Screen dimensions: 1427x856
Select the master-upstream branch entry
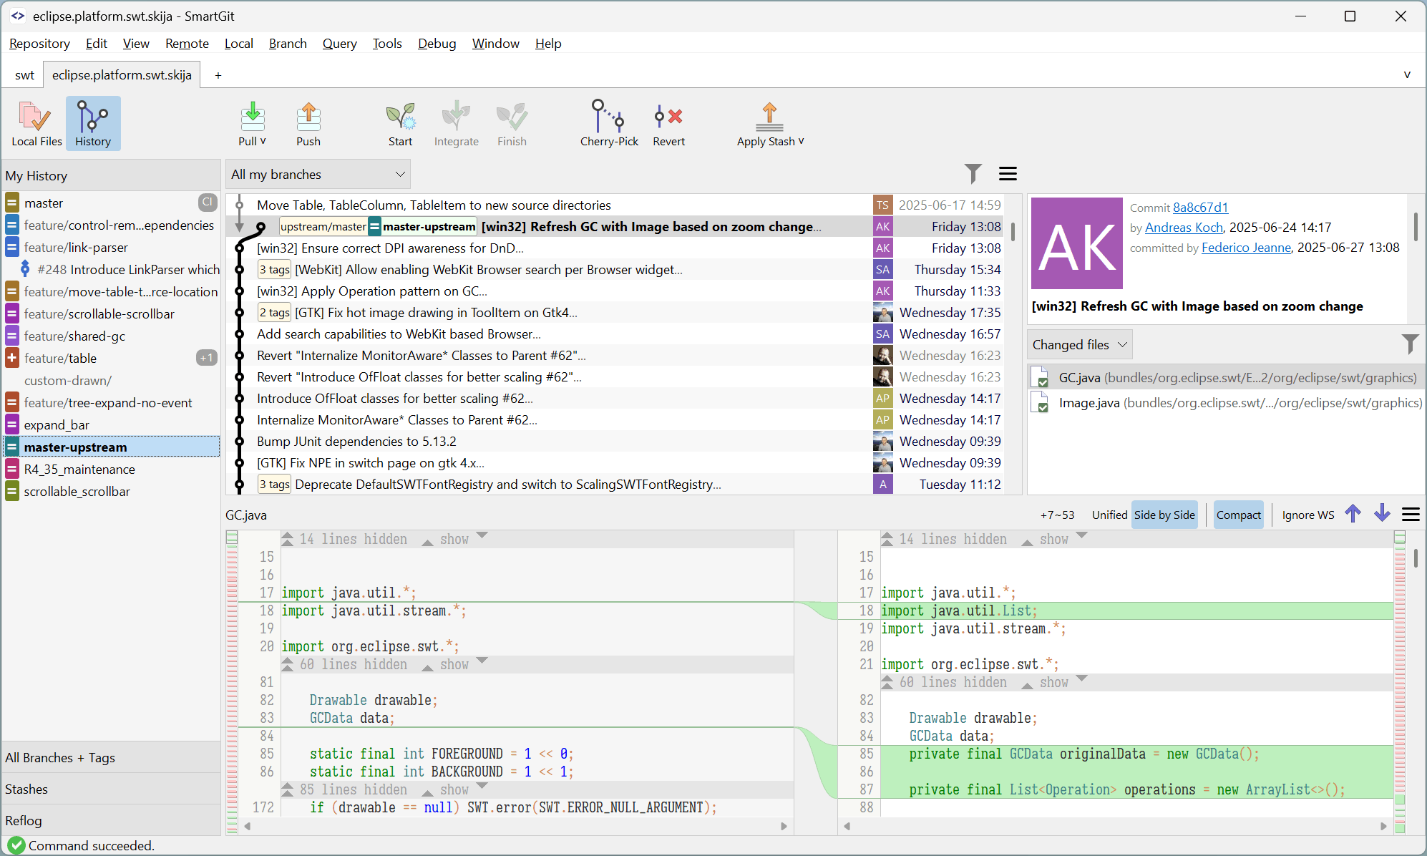77,446
